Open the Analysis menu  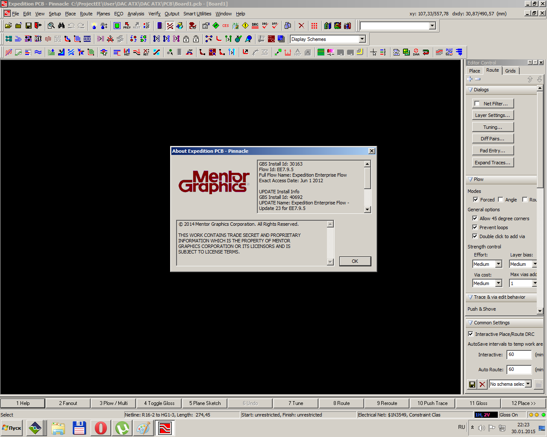[x=136, y=14]
